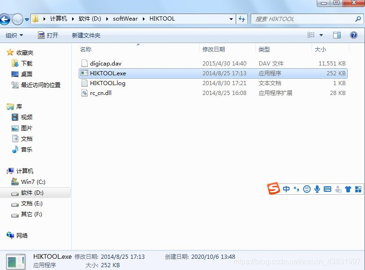This screenshot has width=365, height=270.
Task: Click 新建文件夹 to create a folder
Action: click(x=86, y=36)
